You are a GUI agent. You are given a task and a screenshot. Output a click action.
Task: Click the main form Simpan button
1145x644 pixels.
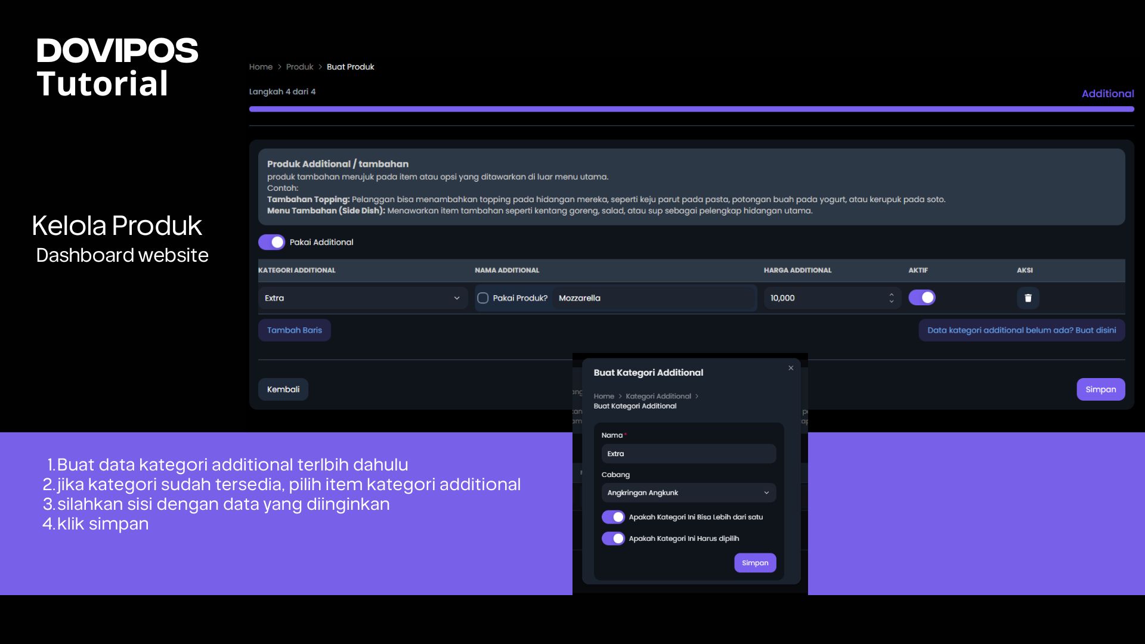coord(1100,389)
